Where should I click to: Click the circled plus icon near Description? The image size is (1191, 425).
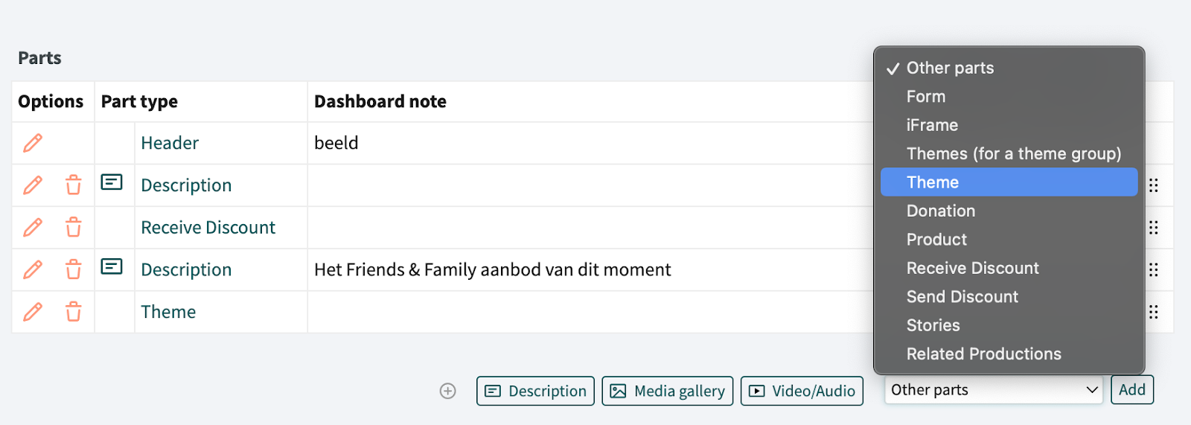click(x=447, y=392)
